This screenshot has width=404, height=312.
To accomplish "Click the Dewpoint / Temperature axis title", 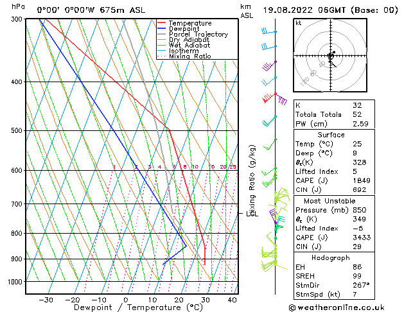I will [138, 308].
